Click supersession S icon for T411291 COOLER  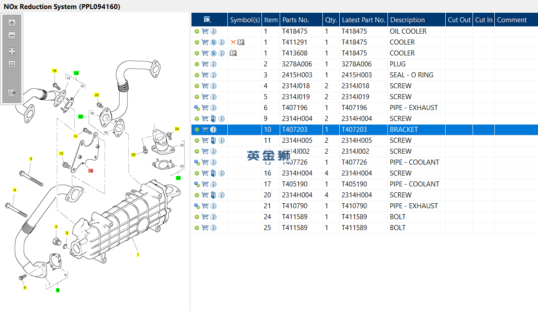click(213, 42)
